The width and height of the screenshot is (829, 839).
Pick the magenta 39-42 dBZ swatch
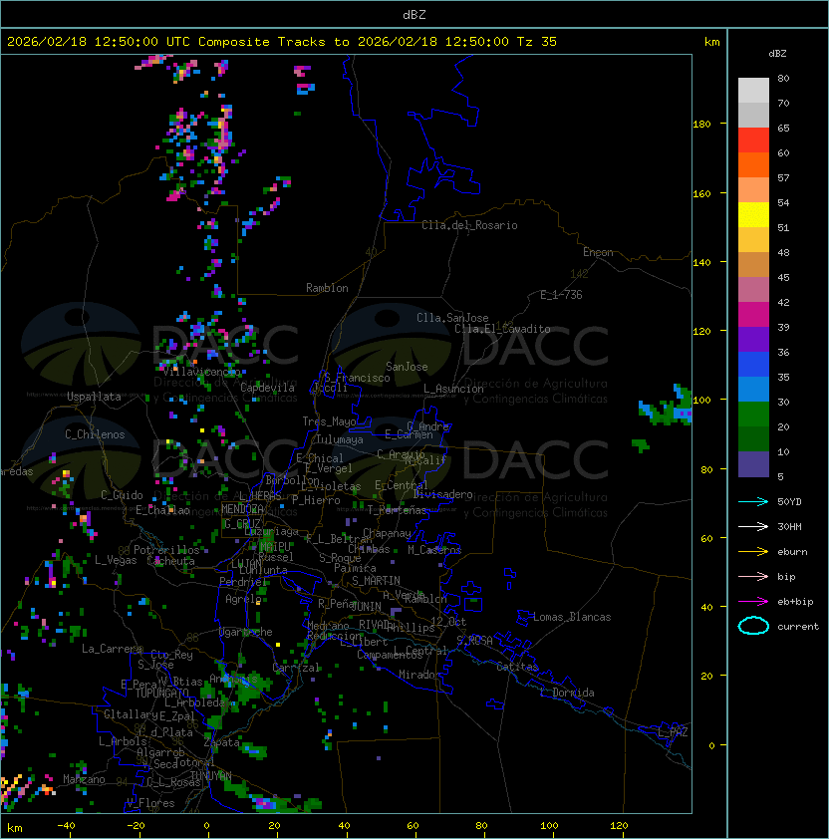click(x=753, y=314)
